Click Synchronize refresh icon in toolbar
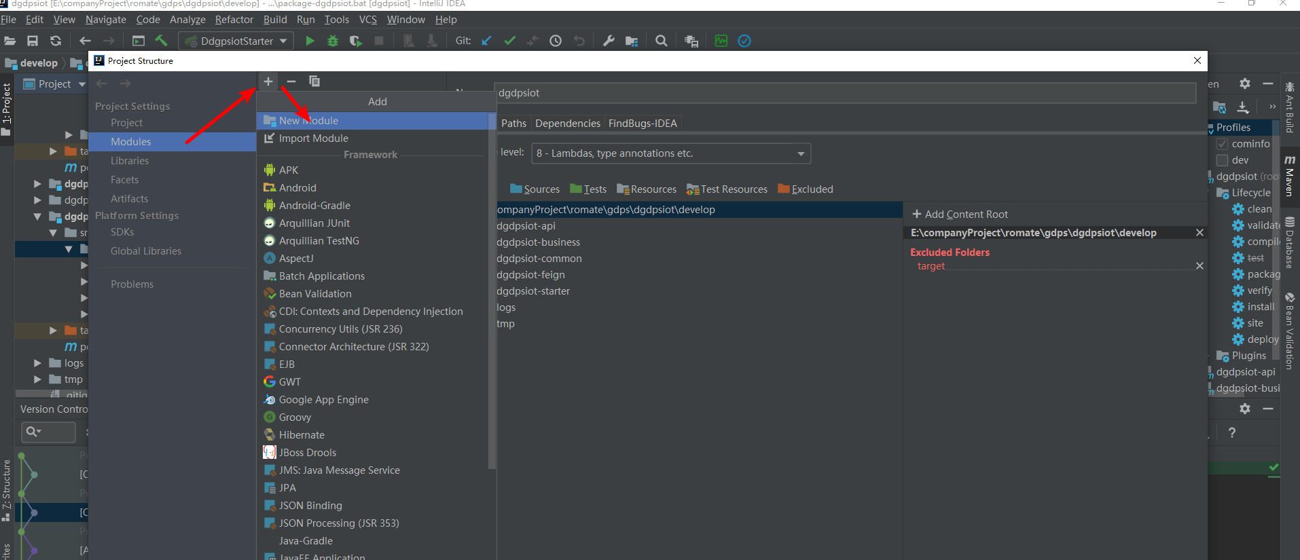The width and height of the screenshot is (1300, 560). coord(56,41)
